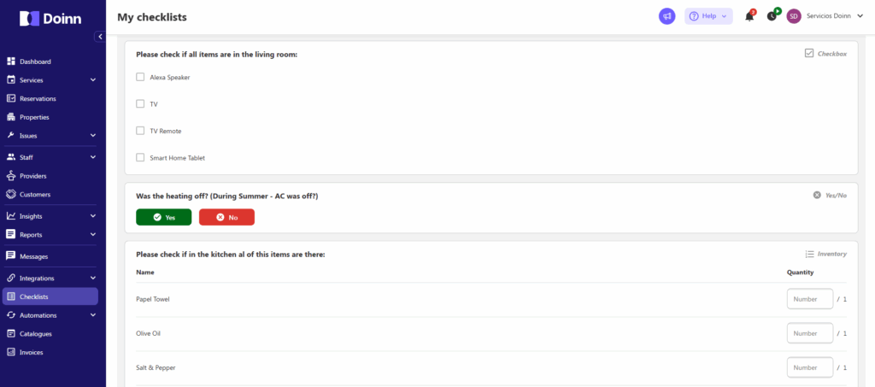
Task: Click the Messages icon in sidebar
Action: [x=11, y=256]
